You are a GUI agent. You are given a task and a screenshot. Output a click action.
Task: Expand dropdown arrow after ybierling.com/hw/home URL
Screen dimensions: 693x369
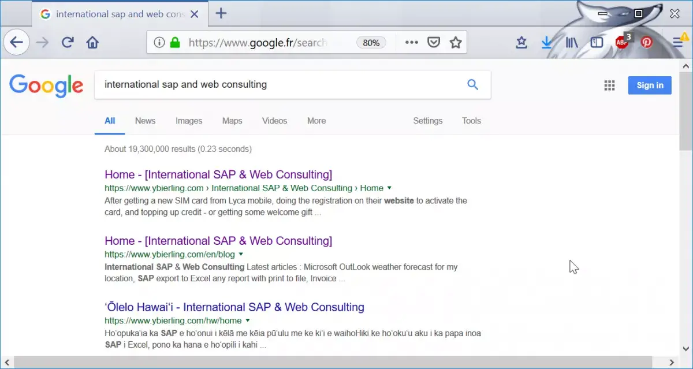pos(247,320)
